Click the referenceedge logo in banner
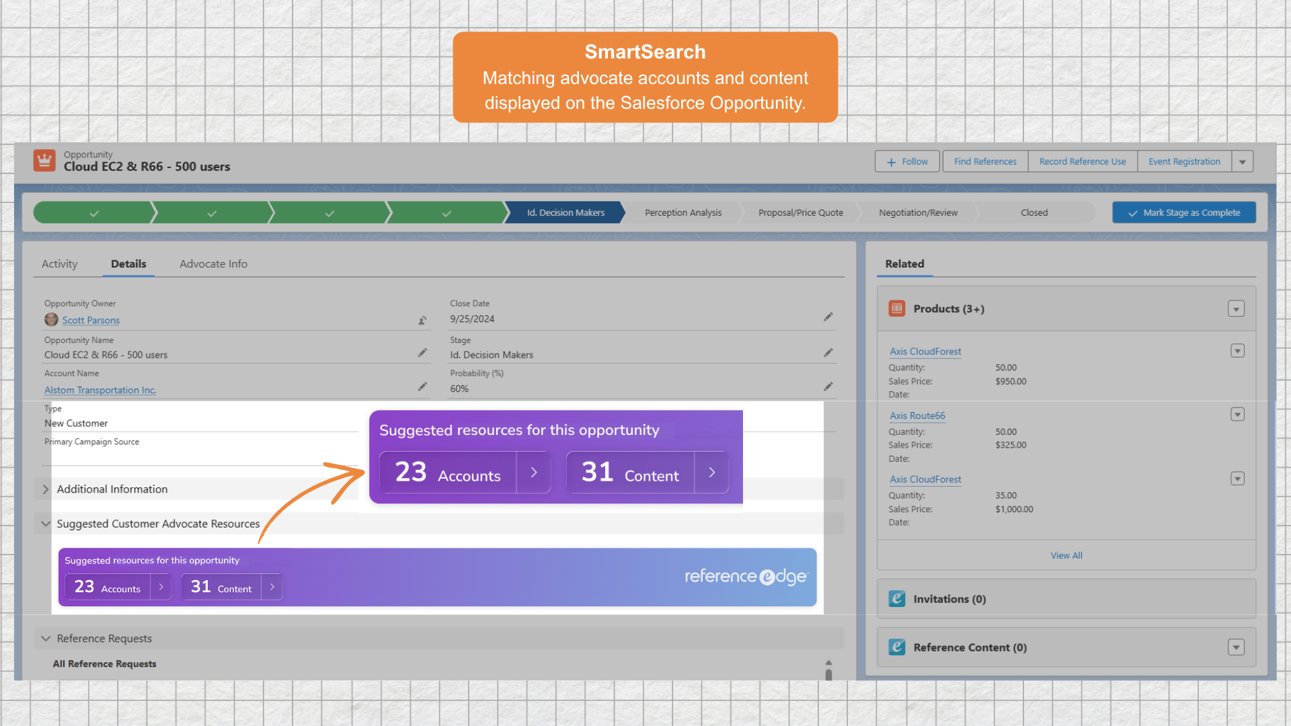This screenshot has height=726, width=1291. (746, 577)
